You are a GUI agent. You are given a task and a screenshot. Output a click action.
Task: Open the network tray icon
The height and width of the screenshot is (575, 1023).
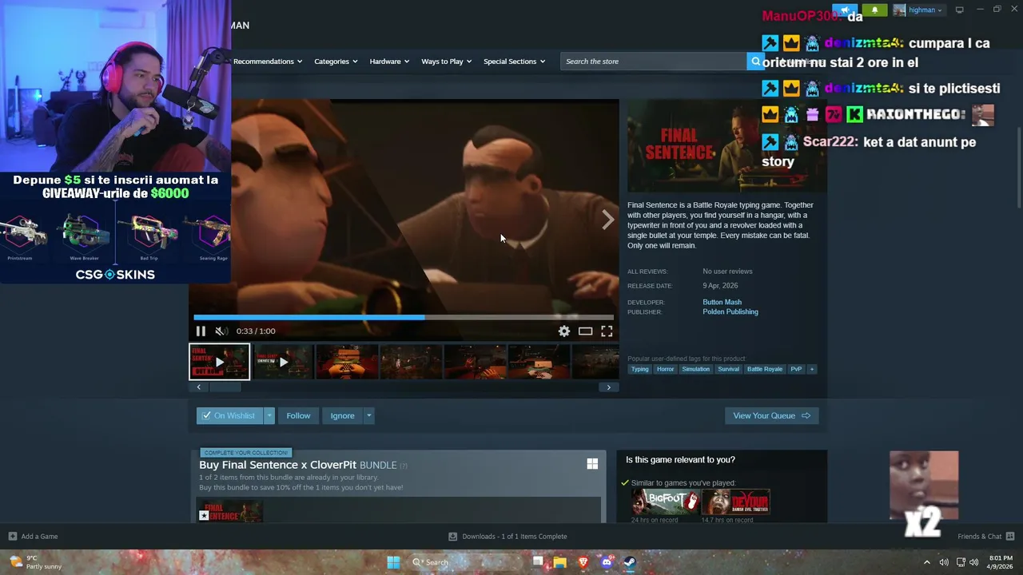961,562
